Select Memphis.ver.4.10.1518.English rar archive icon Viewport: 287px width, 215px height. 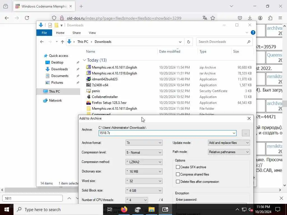tap(89, 73)
